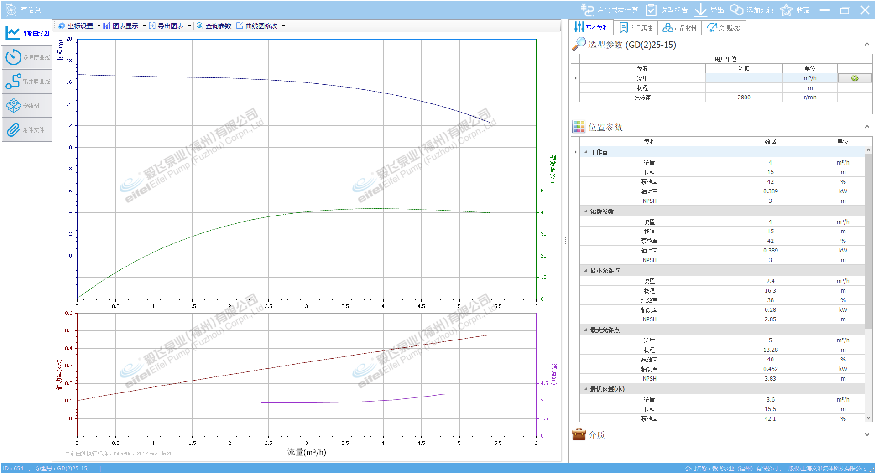Open the 附件文件 attachments view
This screenshot has width=876, height=474.
click(x=27, y=130)
